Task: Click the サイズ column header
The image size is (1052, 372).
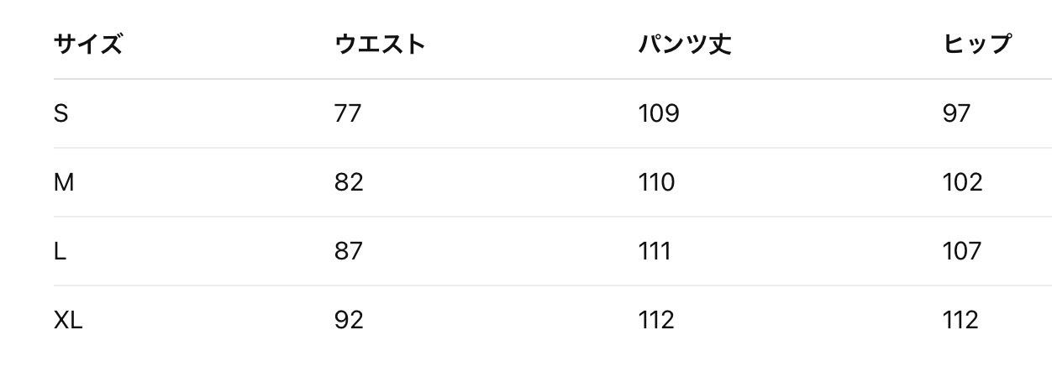Action: pos(88,45)
